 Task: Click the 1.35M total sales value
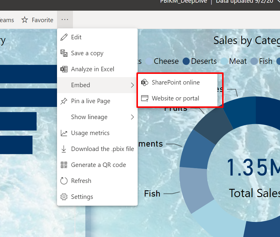pos(253,168)
